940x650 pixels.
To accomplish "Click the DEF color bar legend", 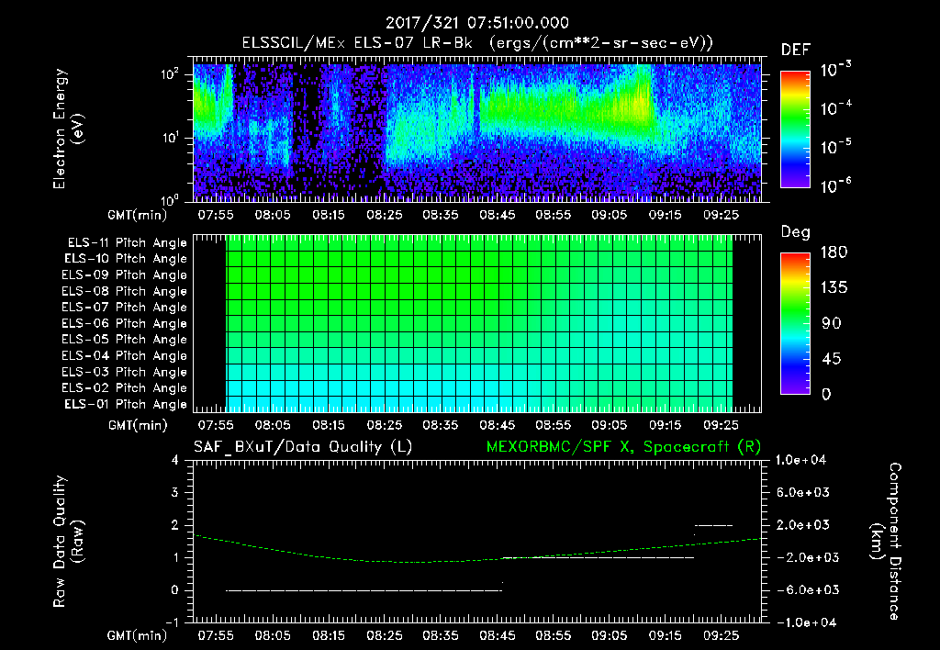I will pos(795,129).
